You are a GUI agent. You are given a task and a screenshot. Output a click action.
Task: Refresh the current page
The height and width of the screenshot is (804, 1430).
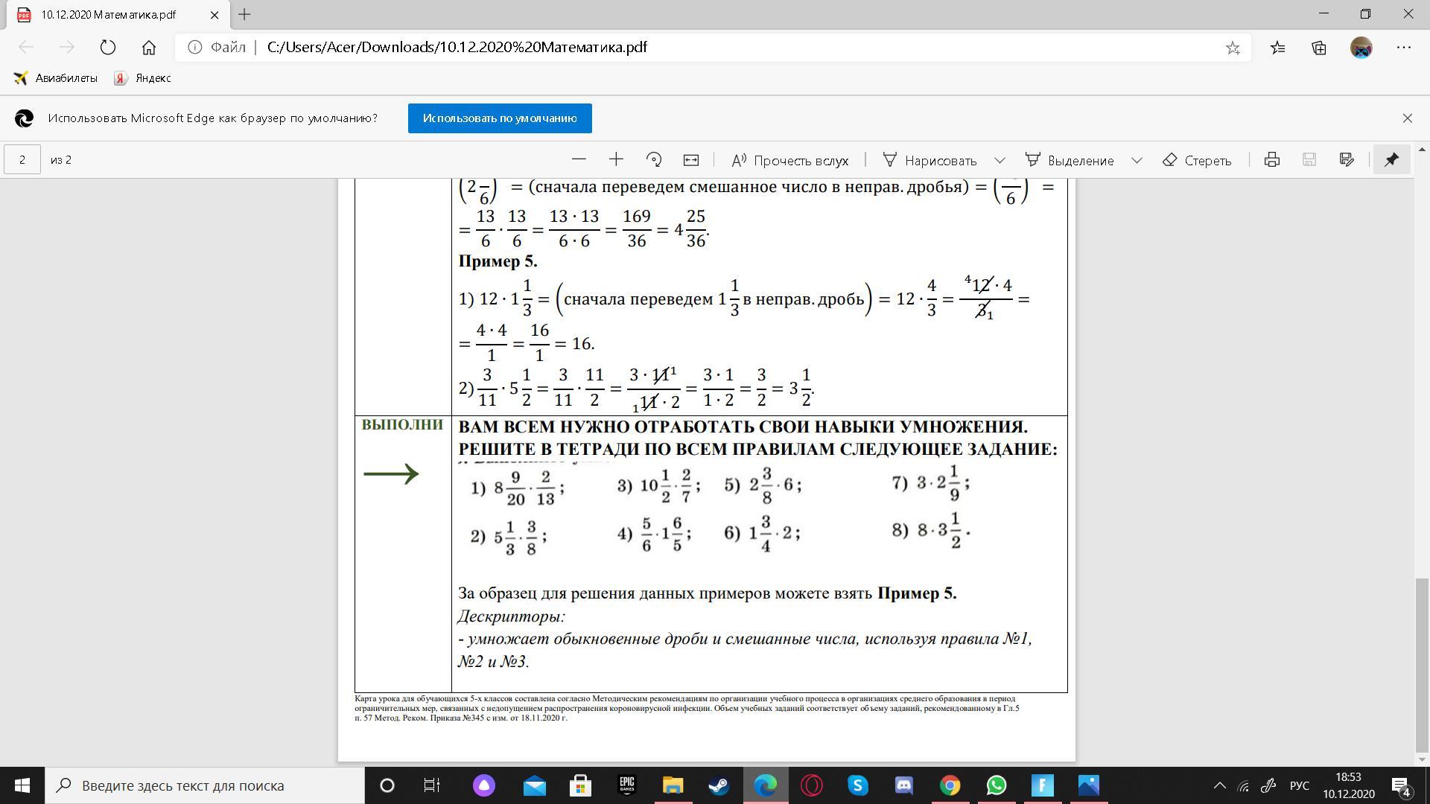108,48
